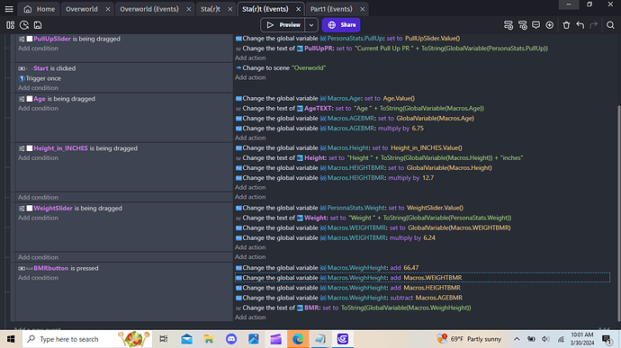Screen dimensions: 621x348
Task: Switch to the Overworld (Events) tab
Action: 149,9
